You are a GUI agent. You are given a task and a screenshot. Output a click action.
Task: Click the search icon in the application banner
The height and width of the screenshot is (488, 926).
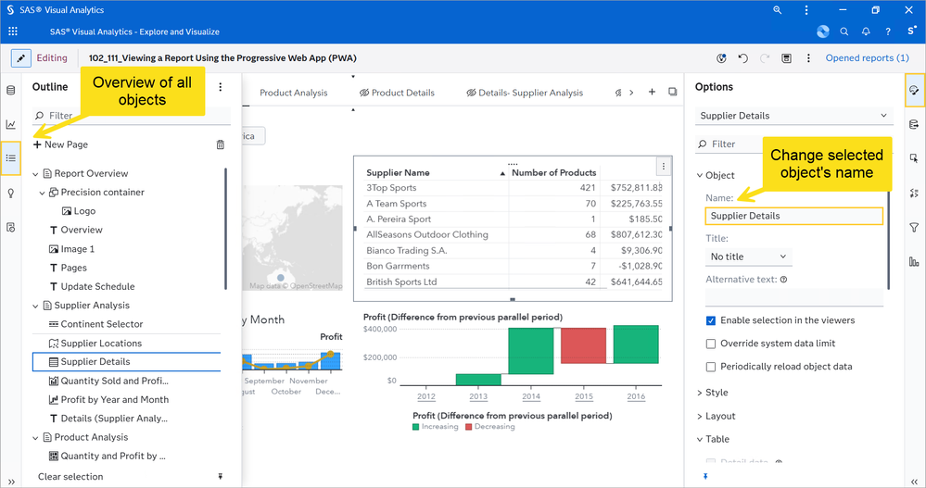pyautogui.click(x=844, y=31)
